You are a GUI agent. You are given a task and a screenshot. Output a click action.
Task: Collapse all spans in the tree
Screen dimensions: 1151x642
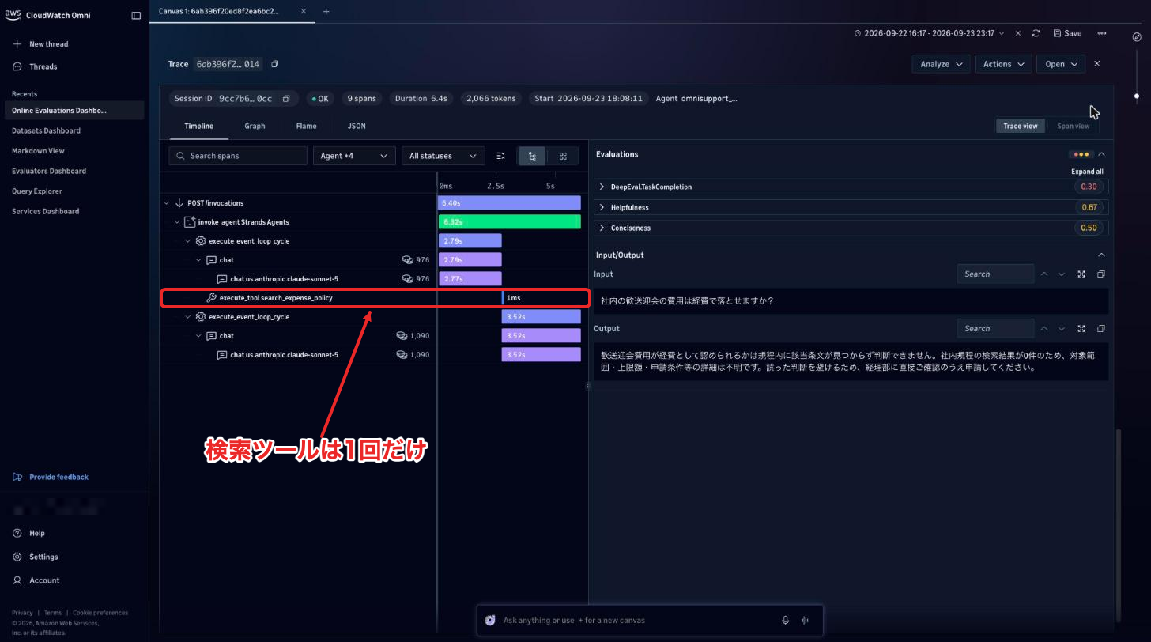click(500, 156)
